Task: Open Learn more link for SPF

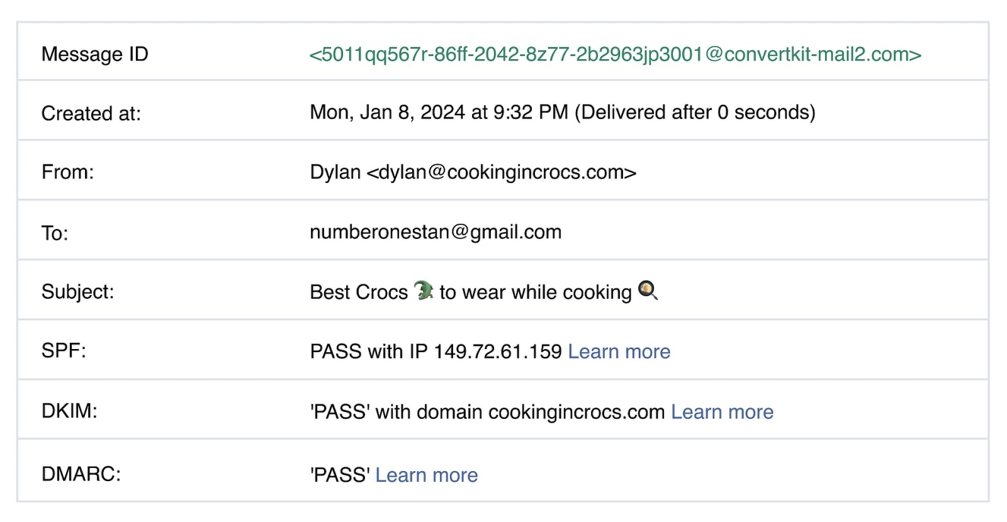Action: [x=619, y=351]
